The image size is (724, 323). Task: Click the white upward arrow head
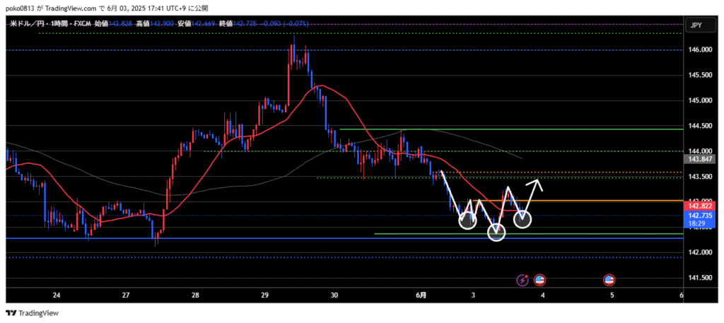[x=539, y=182]
